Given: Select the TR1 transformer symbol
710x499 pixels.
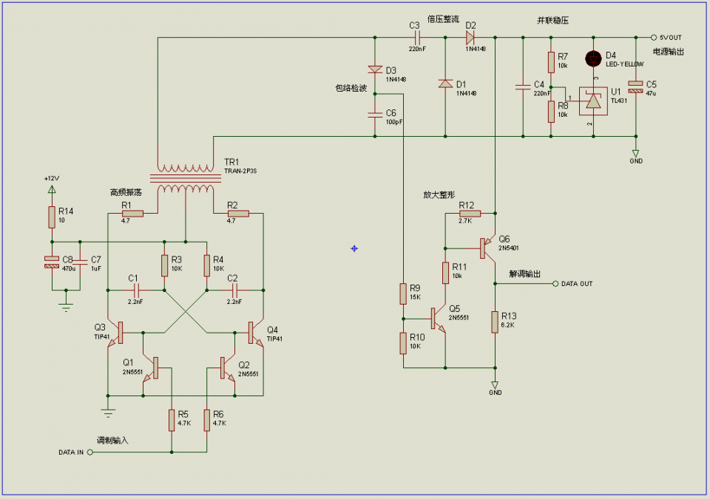Looking at the screenshot, I should coord(185,178).
